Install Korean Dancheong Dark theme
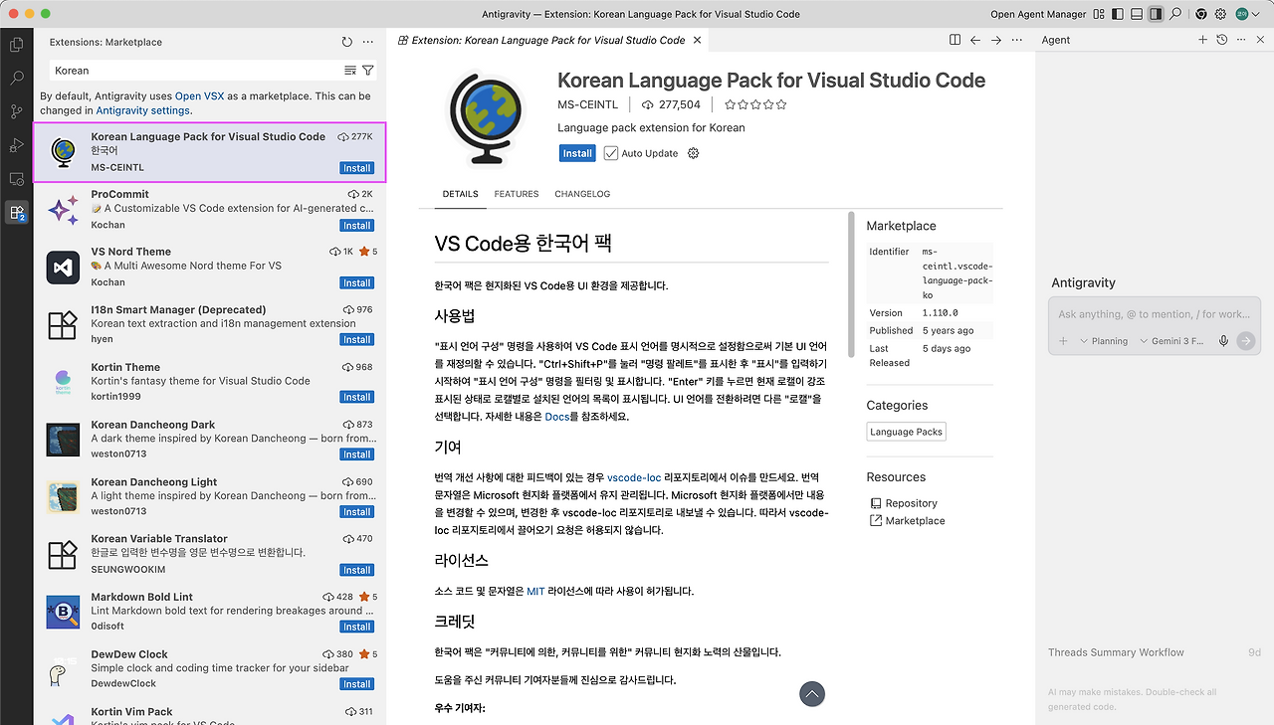This screenshot has height=725, width=1274. [x=357, y=454]
